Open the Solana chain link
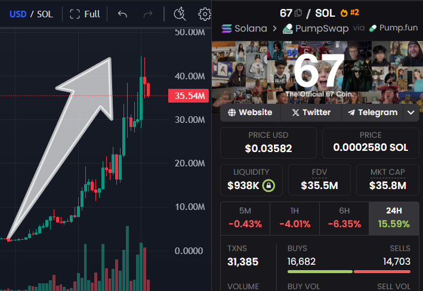423x291 pixels. click(x=245, y=28)
